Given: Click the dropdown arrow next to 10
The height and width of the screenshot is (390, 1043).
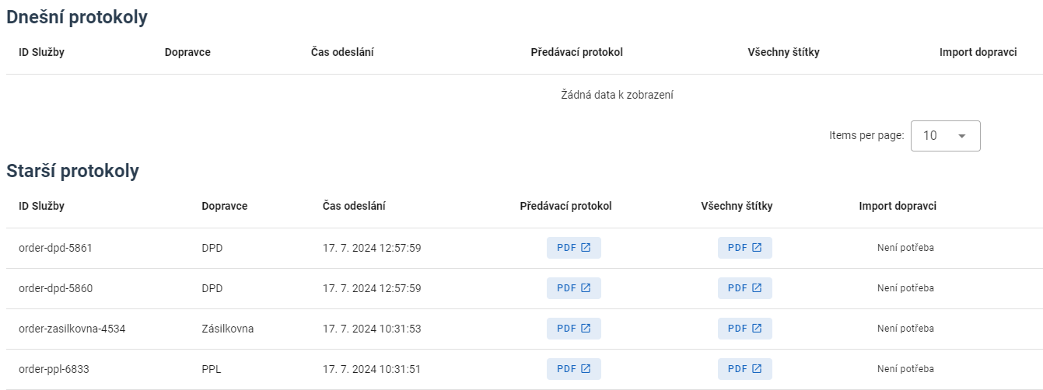Looking at the screenshot, I should (962, 136).
